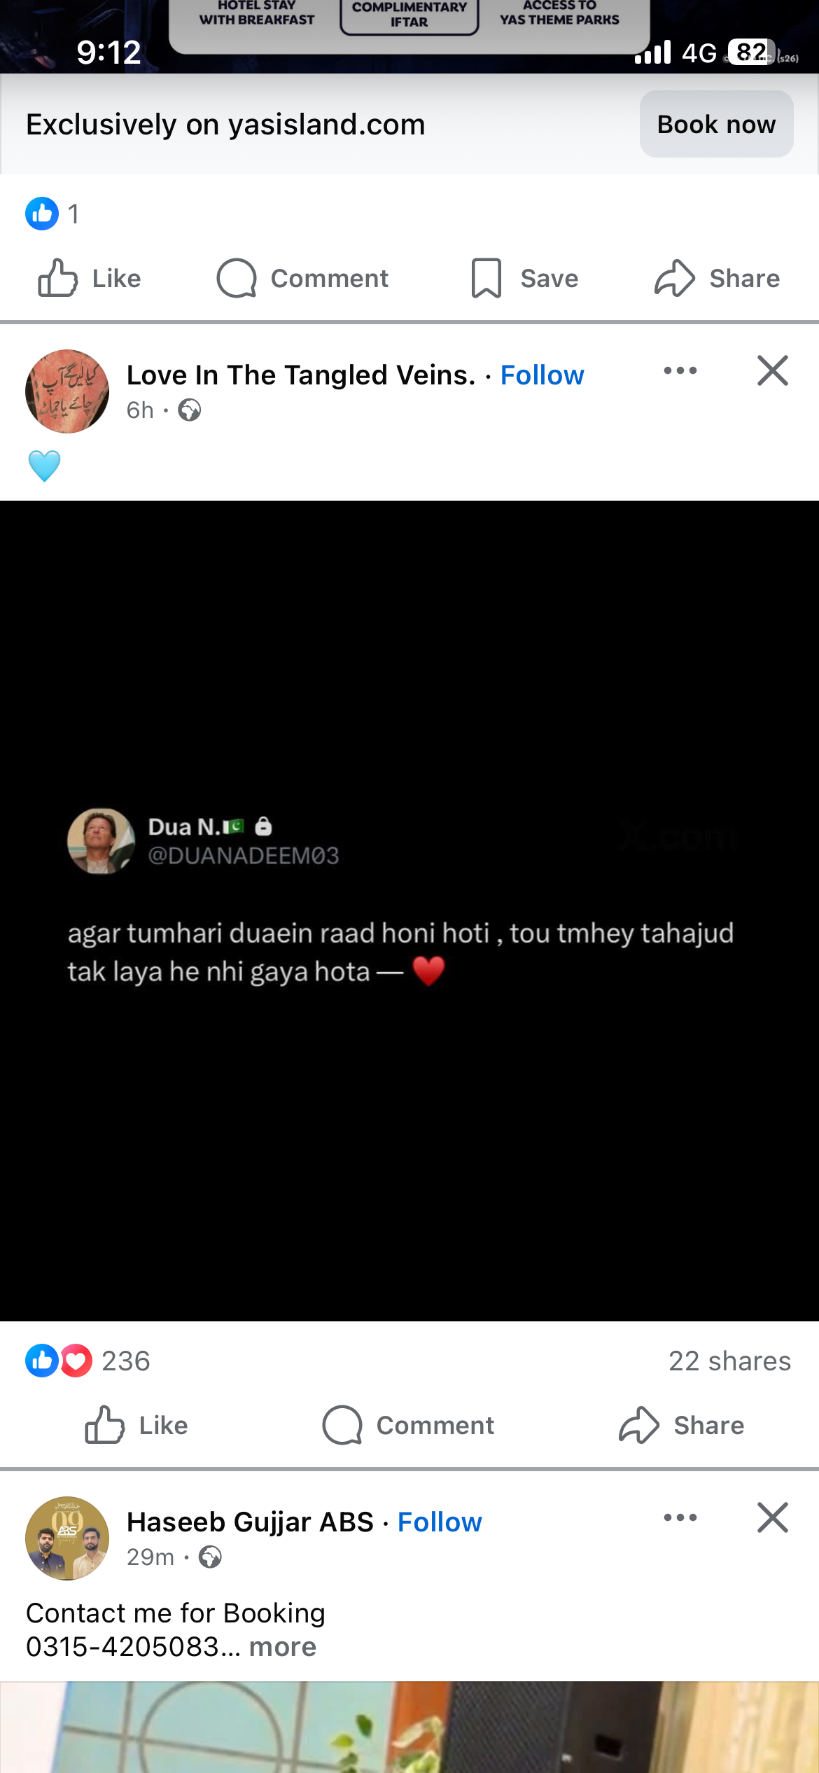Hide the Haseeb Gujjar ABS post

(773, 1517)
